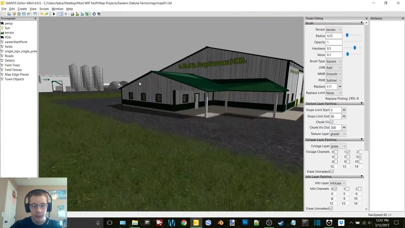Toggle Foliage Channel 5 checkbox
The width and height of the screenshot is (405, 228).
[348, 157]
